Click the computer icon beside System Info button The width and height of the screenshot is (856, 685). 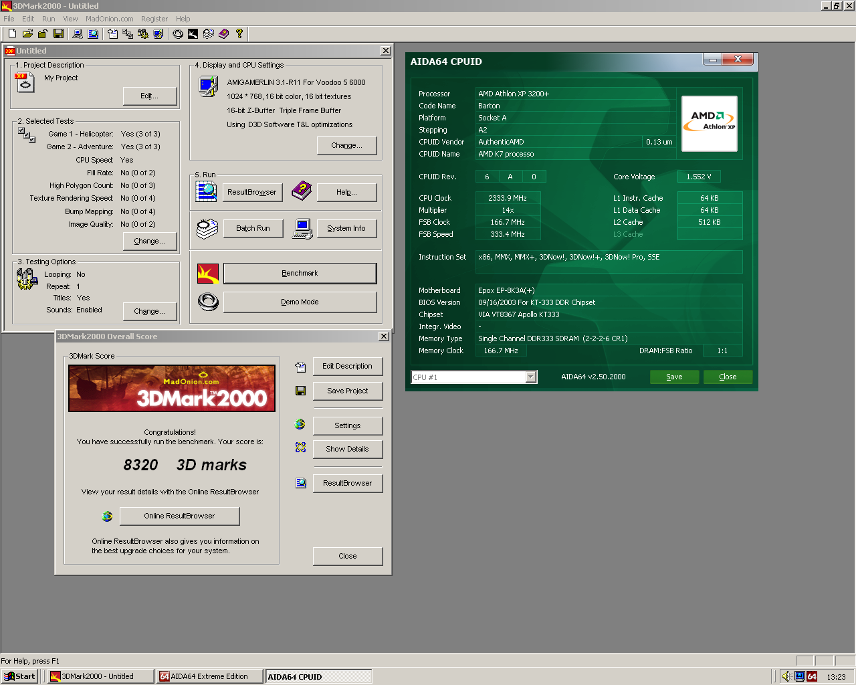[x=302, y=229]
